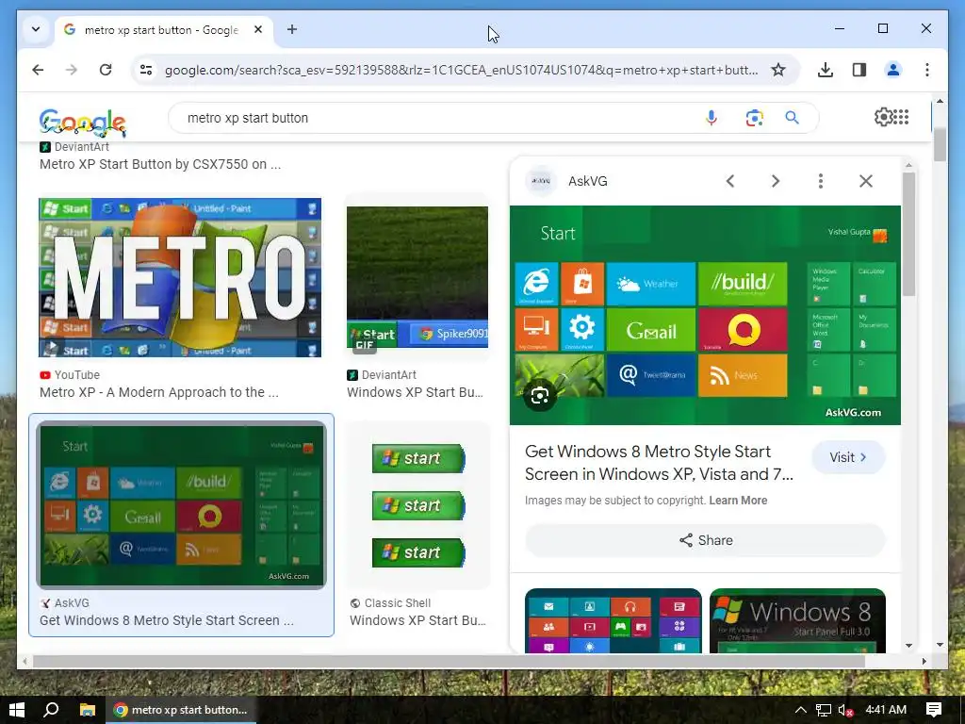
Task: Open Get Windows 8 Metro Style title link
Action: [659, 463]
